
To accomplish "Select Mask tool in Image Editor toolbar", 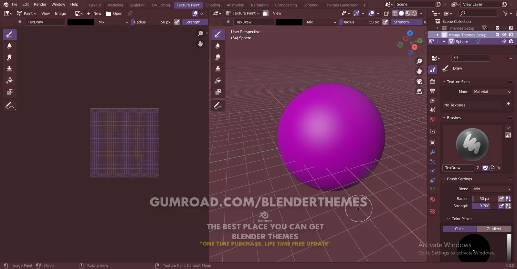I will click(10, 92).
